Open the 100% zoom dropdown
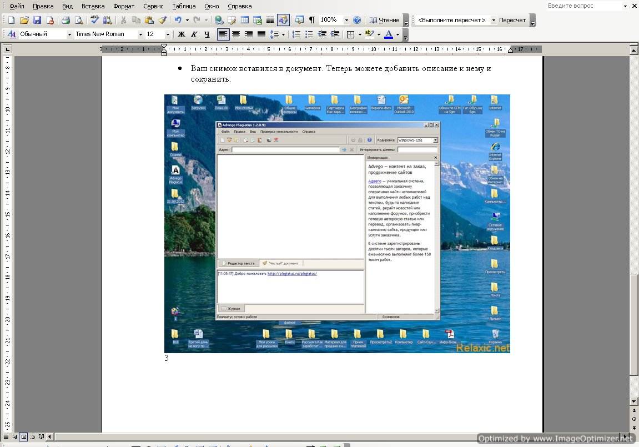Image resolution: width=639 pixels, height=447 pixels. tap(346, 20)
